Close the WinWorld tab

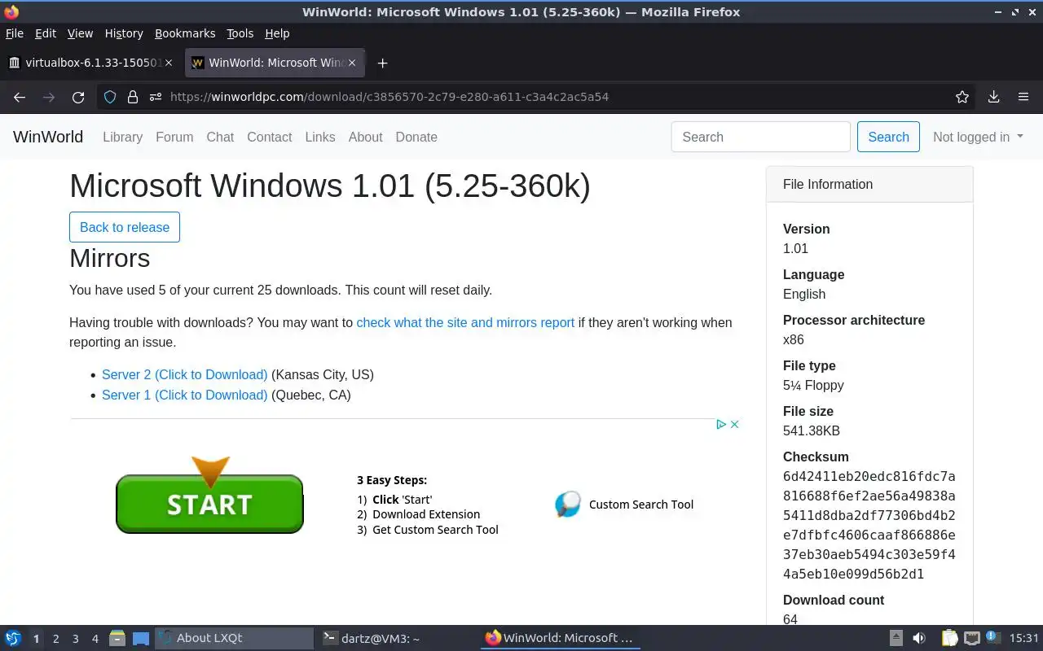[x=354, y=63]
